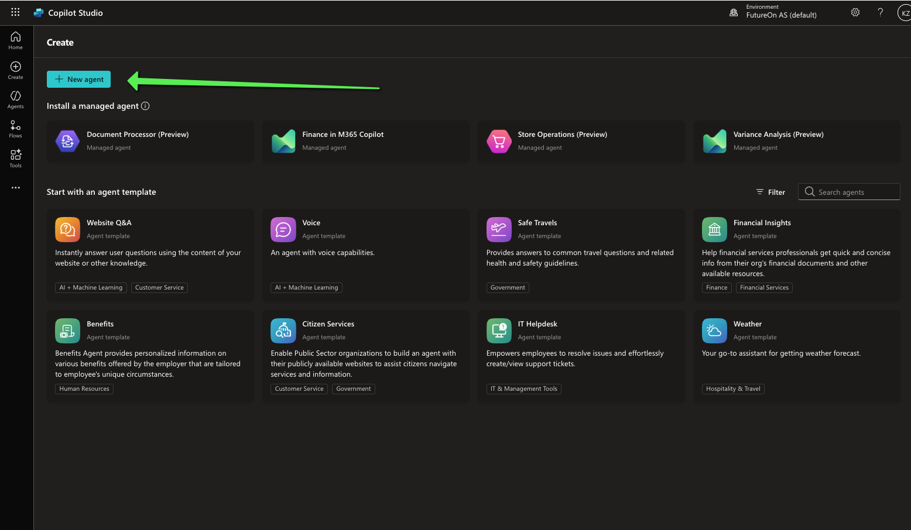The height and width of the screenshot is (530, 911).
Task: Expand the sidebar more options ellipsis
Action: pos(16,188)
